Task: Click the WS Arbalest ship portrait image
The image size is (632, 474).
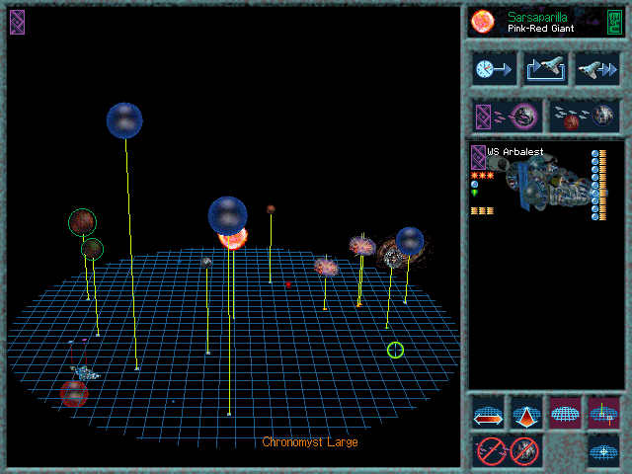Action: [x=548, y=184]
